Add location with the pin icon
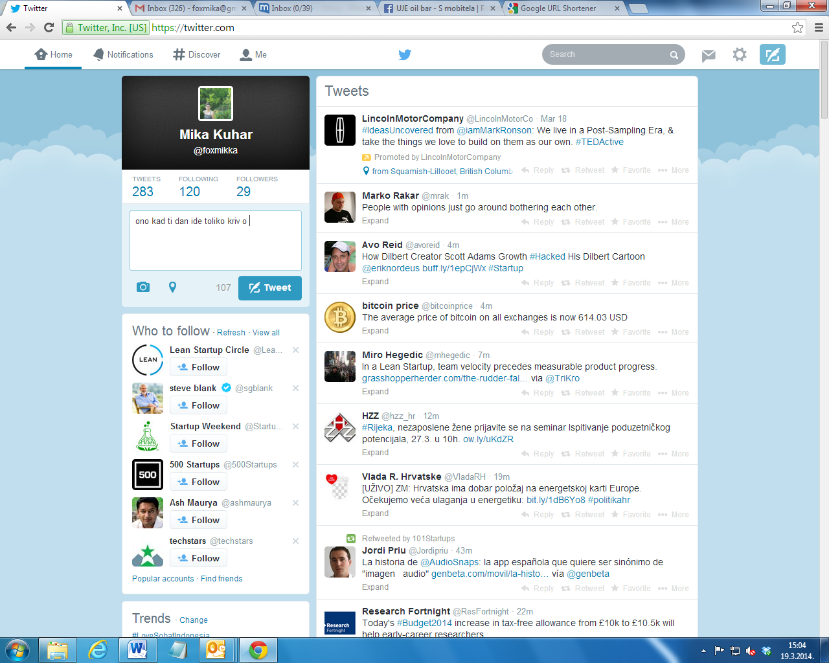The width and height of the screenshot is (829, 663). tap(172, 287)
